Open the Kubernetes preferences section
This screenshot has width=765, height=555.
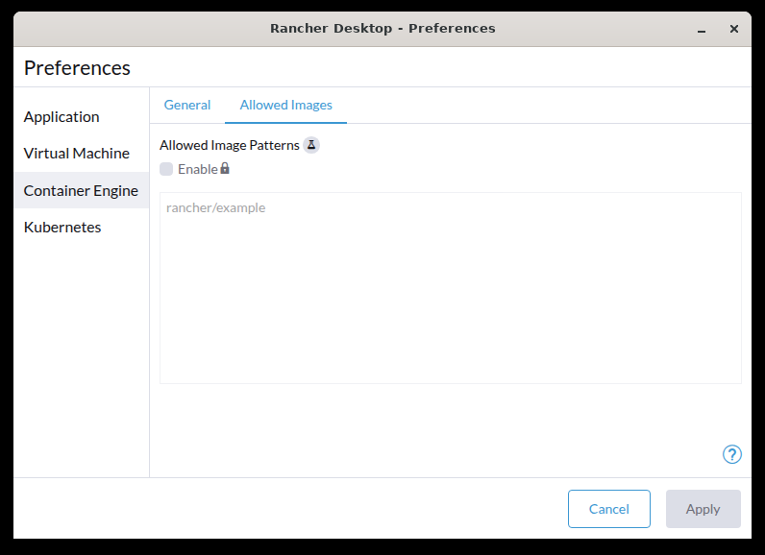coord(62,227)
